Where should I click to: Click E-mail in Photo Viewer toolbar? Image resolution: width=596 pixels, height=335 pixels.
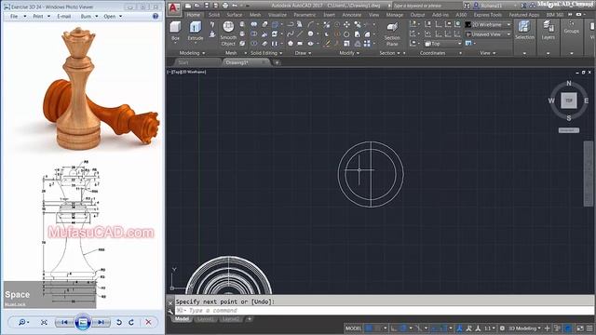click(x=64, y=17)
